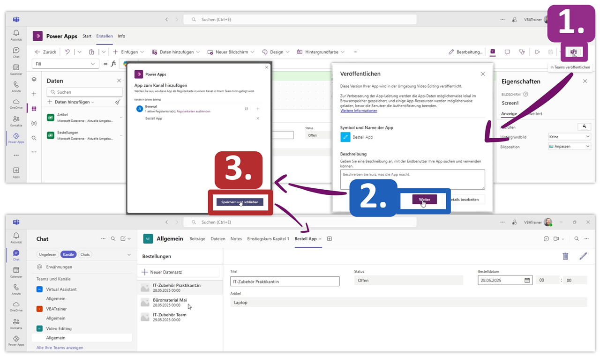Open Kontakte in the Power Apps editor window sidebar

16,121
